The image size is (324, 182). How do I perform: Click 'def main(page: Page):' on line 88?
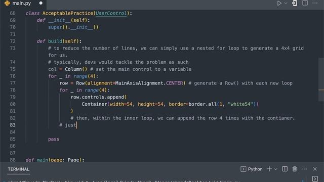[55, 160]
